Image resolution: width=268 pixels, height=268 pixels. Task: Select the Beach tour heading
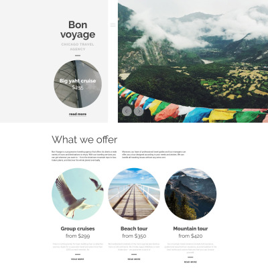(134, 228)
